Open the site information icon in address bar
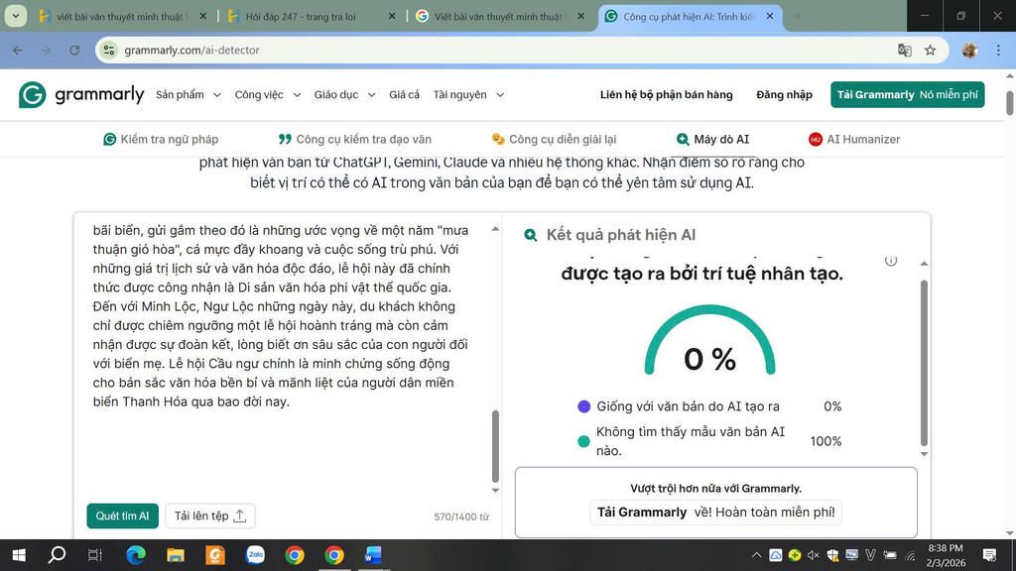 pos(109,50)
